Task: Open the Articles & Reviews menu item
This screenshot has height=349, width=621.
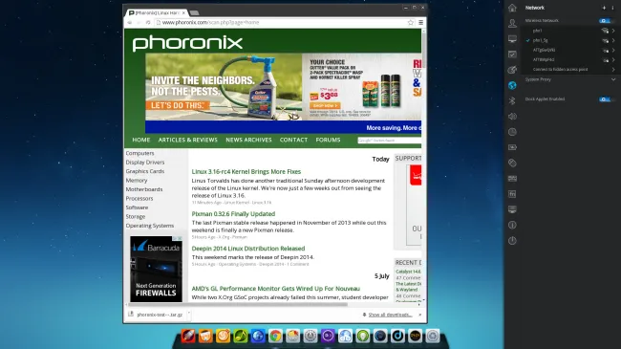Action: click(187, 140)
